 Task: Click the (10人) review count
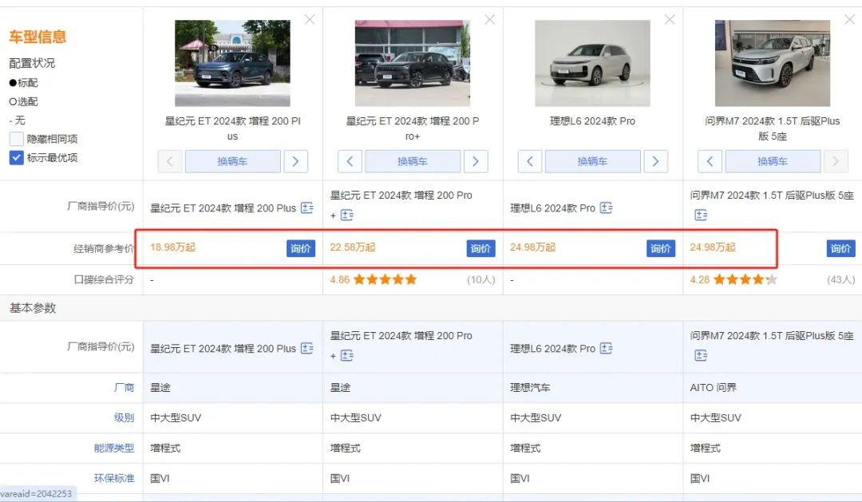[481, 280]
